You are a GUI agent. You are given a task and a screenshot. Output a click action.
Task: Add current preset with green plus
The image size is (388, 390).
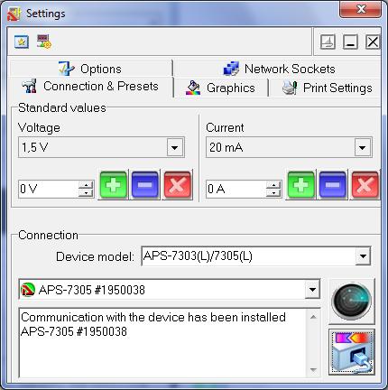[301, 185]
